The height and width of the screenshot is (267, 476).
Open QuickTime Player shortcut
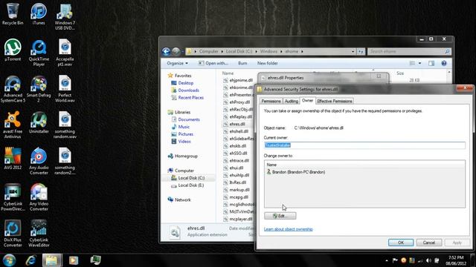coord(39,53)
